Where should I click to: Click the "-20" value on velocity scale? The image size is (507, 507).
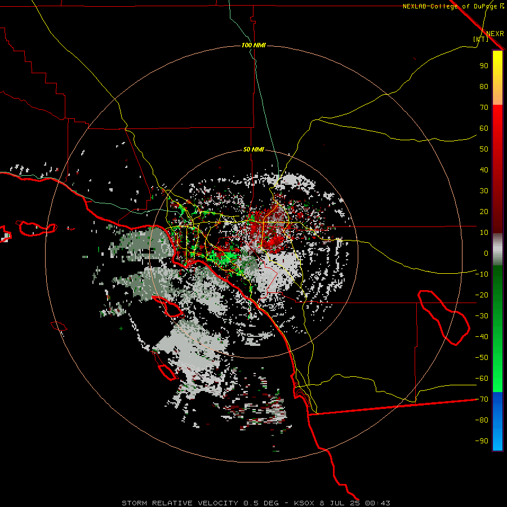pos(482,295)
